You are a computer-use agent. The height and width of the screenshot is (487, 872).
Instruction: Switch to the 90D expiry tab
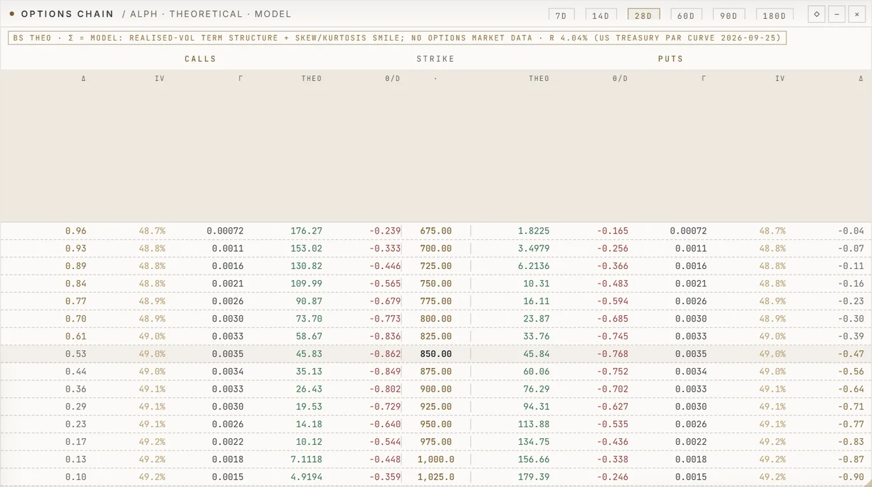(x=729, y=15)
